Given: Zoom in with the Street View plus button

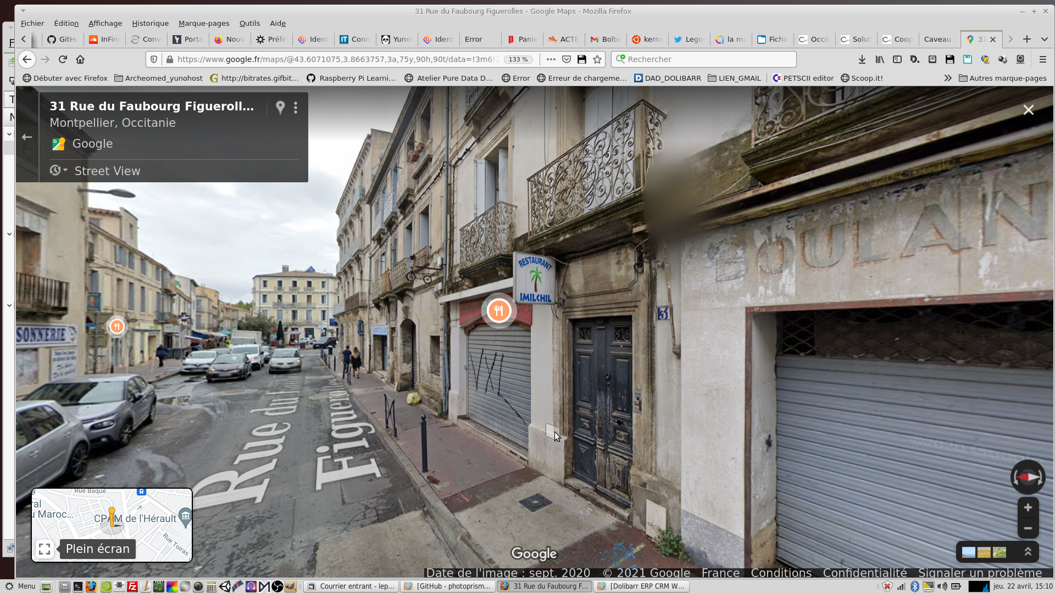Looking at the screenshot, I should pos(1028,507).
